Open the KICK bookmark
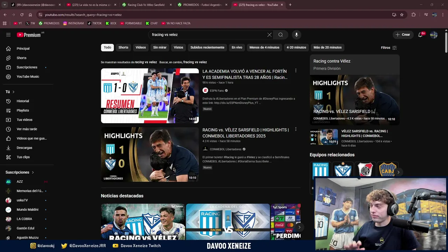Viewport: 448px width, 252px height. pyautogui.click(x=111, y=23)
